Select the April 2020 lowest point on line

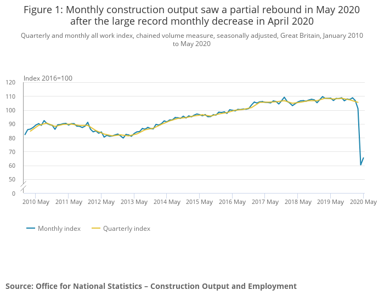coord(361,164)
